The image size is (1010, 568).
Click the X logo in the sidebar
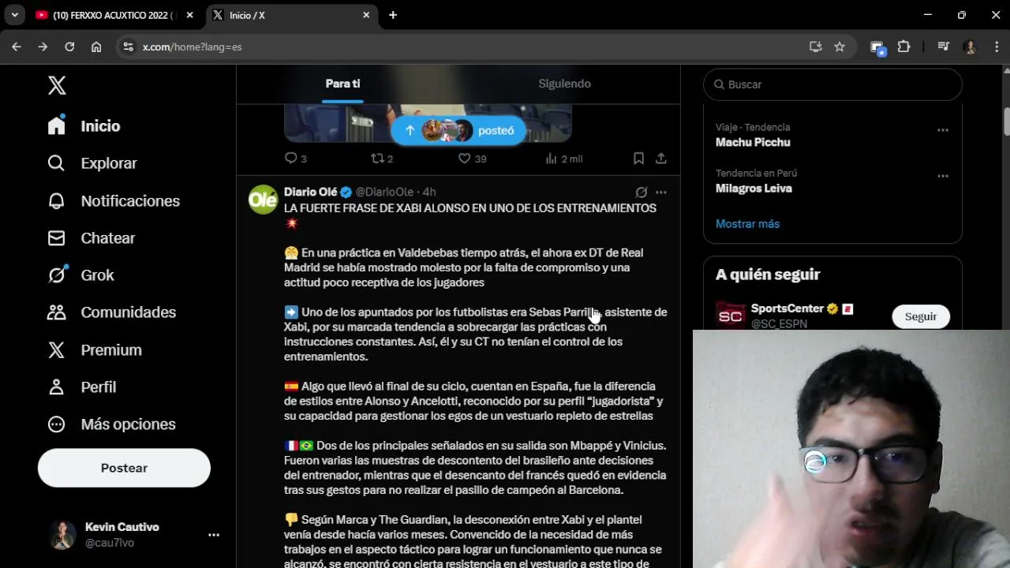coord(57,85)
